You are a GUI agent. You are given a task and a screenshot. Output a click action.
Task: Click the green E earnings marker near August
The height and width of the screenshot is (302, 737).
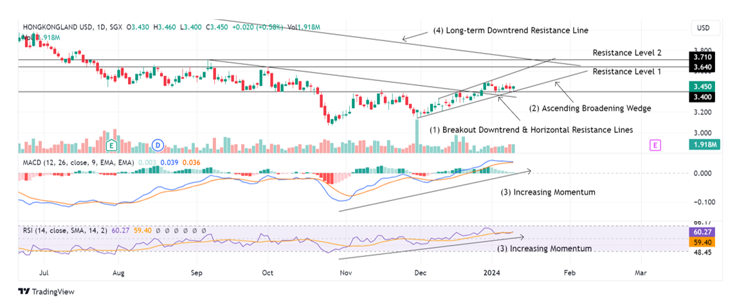112,145
